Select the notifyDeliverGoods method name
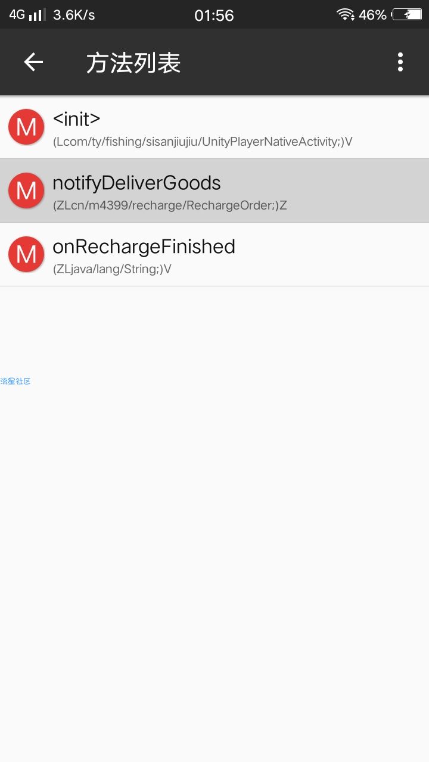Screen dimensions: 429x762 (x=136, y=183)
